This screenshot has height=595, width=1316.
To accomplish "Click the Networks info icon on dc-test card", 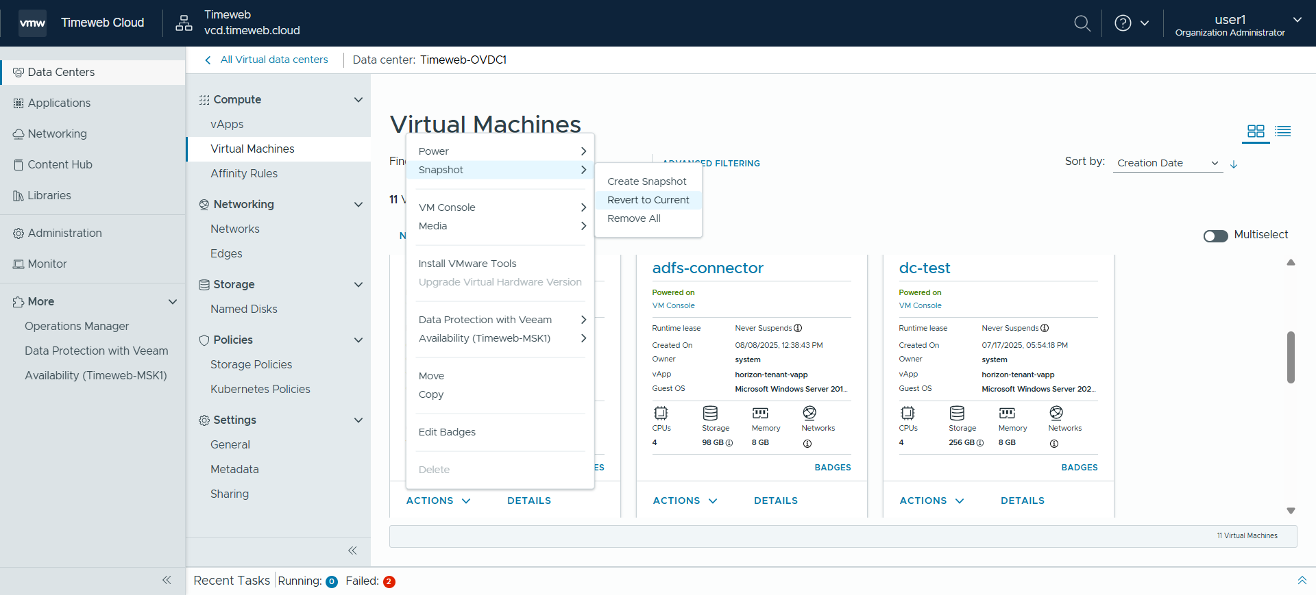I will [x=1054, y=444].
